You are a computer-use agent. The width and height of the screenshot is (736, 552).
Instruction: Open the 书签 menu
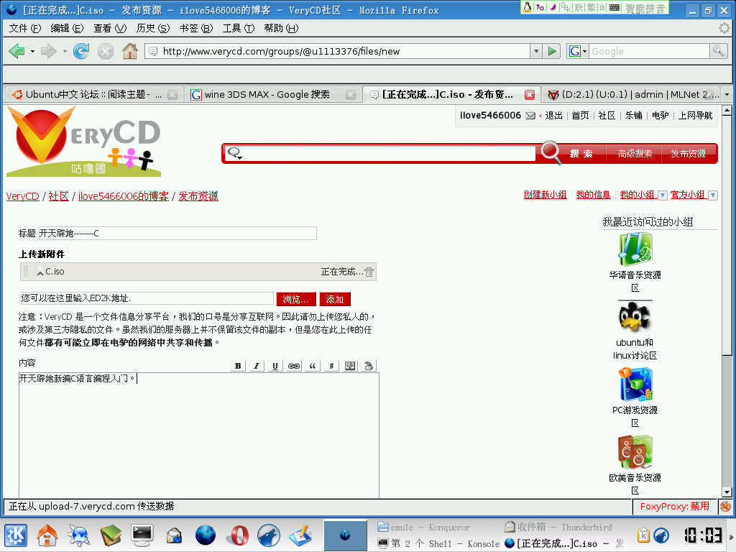coord(195,28)
